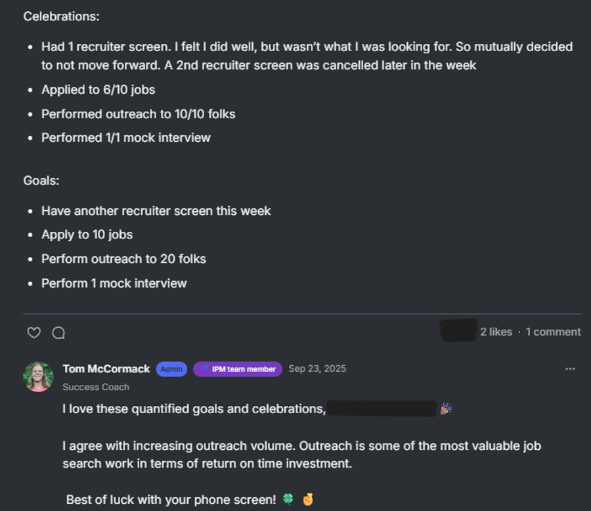
Task: Click the Admin badge next to Tom McCormack
Action: 171,368
